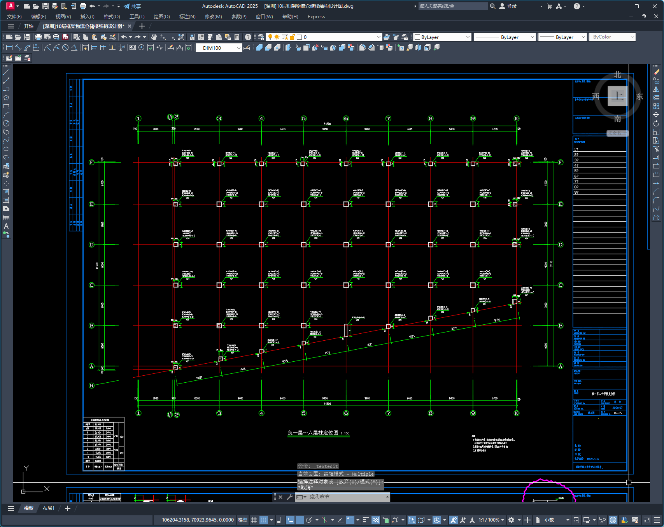The image size is (664, 527).
Task: Switch to the 开始 start tab
Action: coord(29,26)
